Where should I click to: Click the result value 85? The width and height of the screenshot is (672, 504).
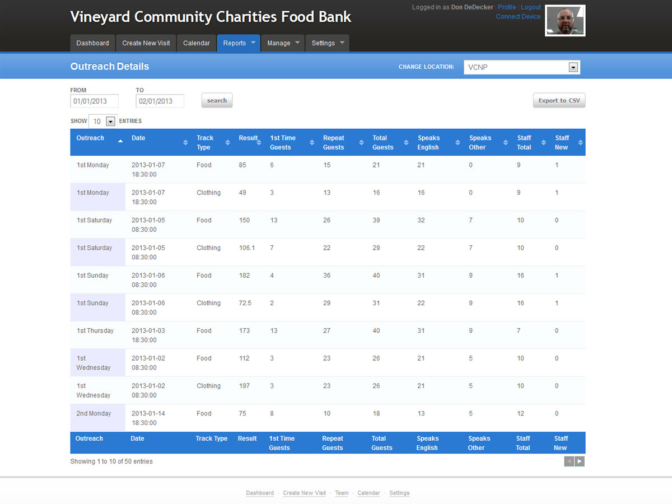[x=242, y=165]
